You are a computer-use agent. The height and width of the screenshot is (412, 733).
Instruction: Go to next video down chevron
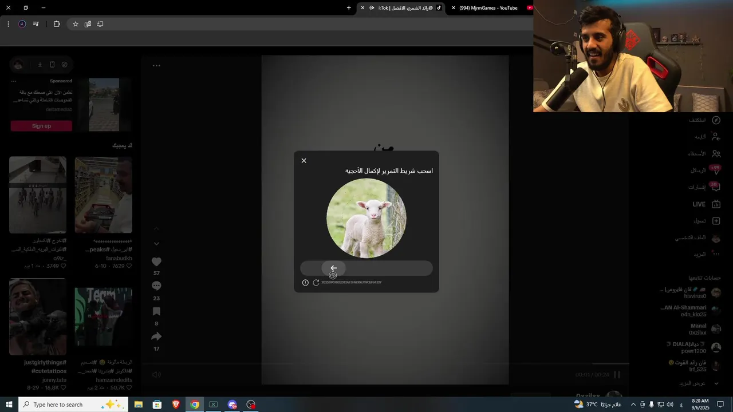156,244
